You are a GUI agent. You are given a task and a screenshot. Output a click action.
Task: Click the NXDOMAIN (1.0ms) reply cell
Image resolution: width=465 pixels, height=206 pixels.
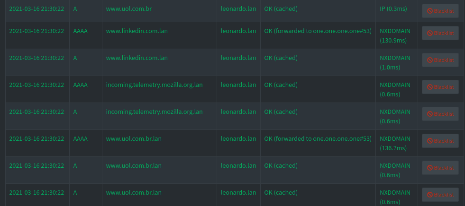point(395,62)
